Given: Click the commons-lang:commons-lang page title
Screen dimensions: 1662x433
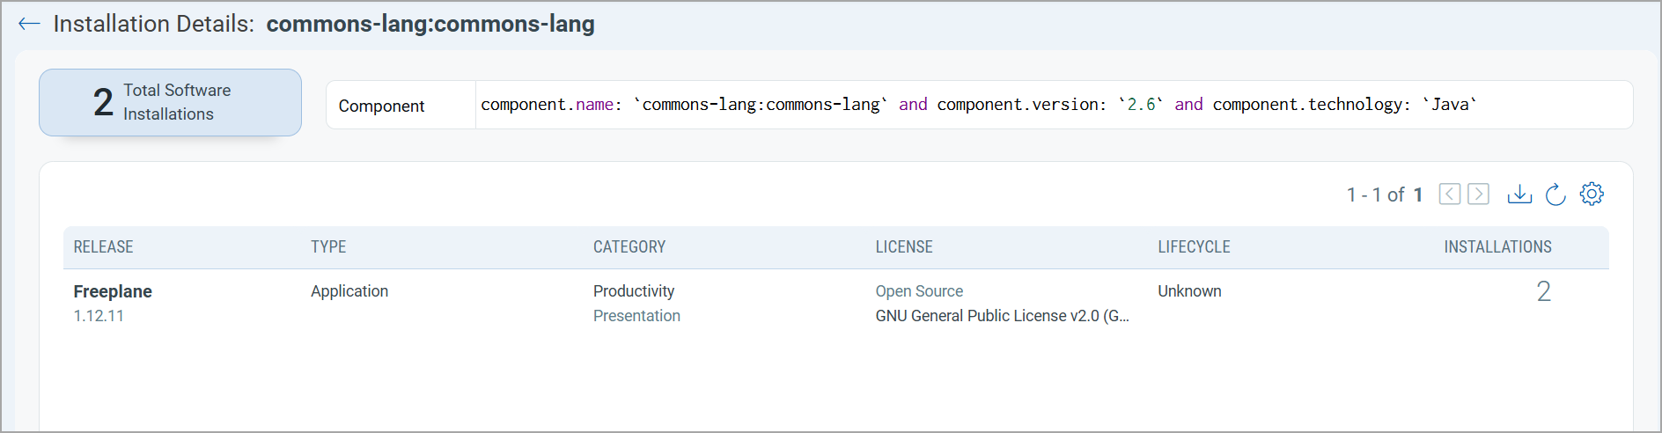Looking at the screenshot, I should point(430,24).
